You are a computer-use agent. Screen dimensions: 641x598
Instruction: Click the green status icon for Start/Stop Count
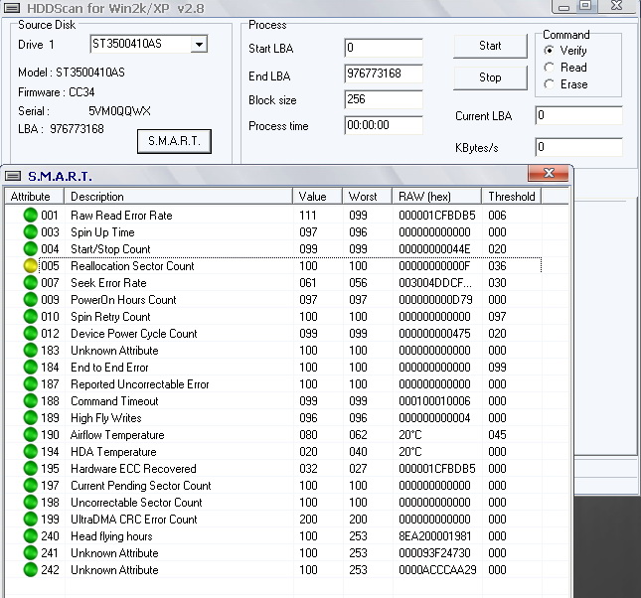(x=30, y=249)
